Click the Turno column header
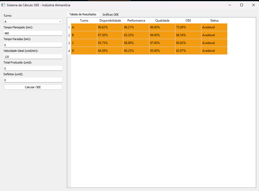 [84, 21]
